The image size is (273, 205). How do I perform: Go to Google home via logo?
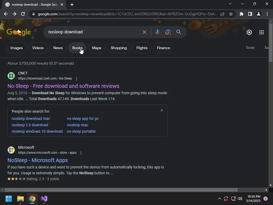[x=19, y=32]
